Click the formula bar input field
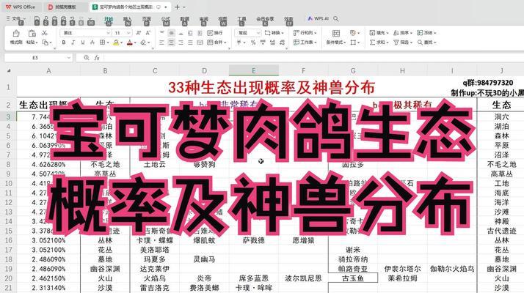 (x=313, y=58)
